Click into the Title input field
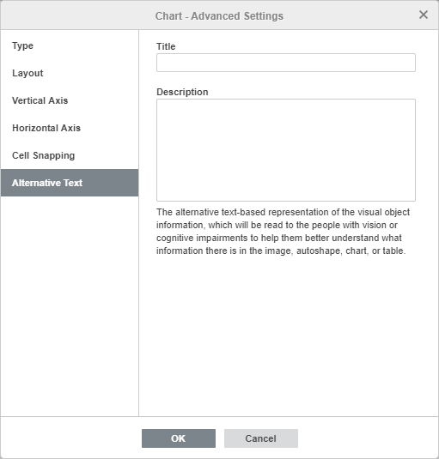 pyautogui.click(x=286, y=63)
